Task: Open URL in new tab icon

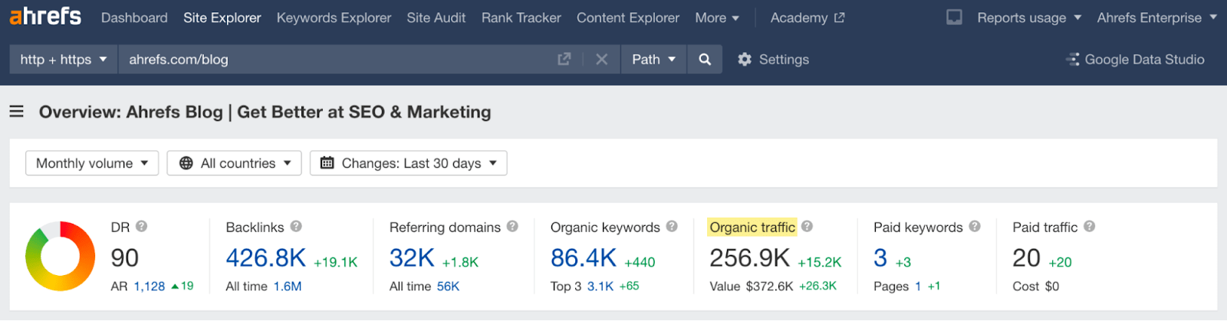Action: [x=564, y=60]
